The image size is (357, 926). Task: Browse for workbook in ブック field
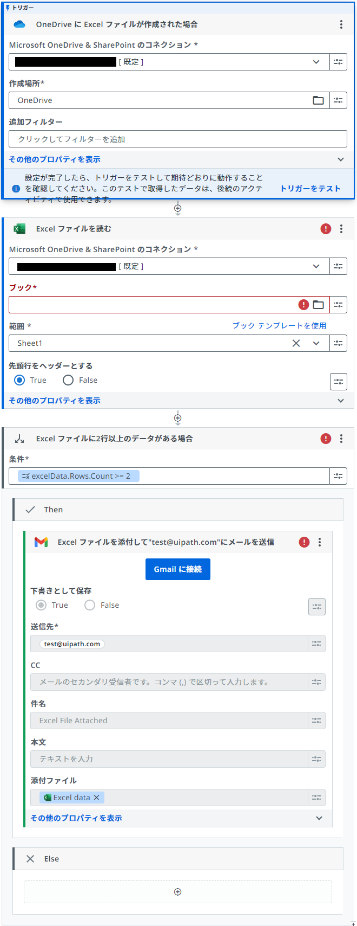coord(319,305)
